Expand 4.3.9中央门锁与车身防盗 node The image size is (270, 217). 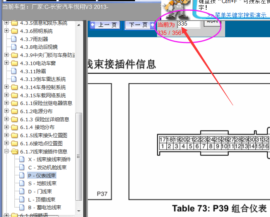click(6, 55)
